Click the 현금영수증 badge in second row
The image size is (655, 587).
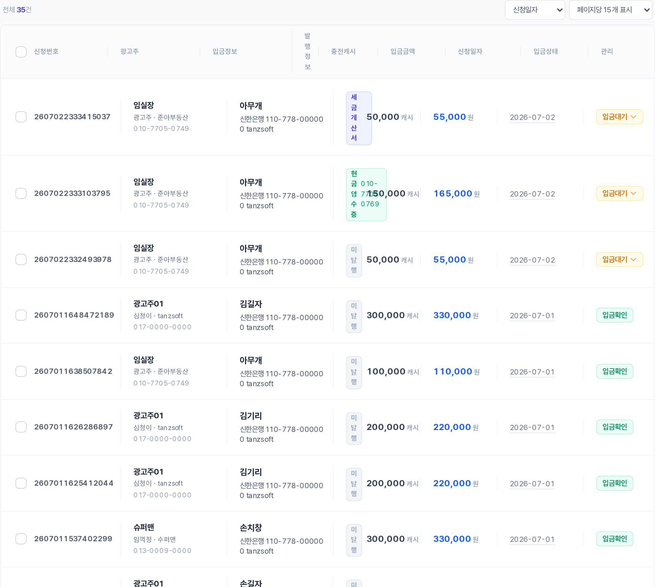[x=366, y=195]
